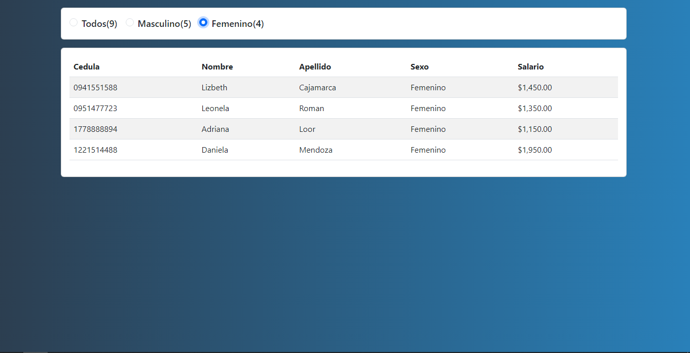The width and height of the screenshot is (690, 353).
Task: Select the Masculino(5) filter option
Action: click(x=130, y=22)
